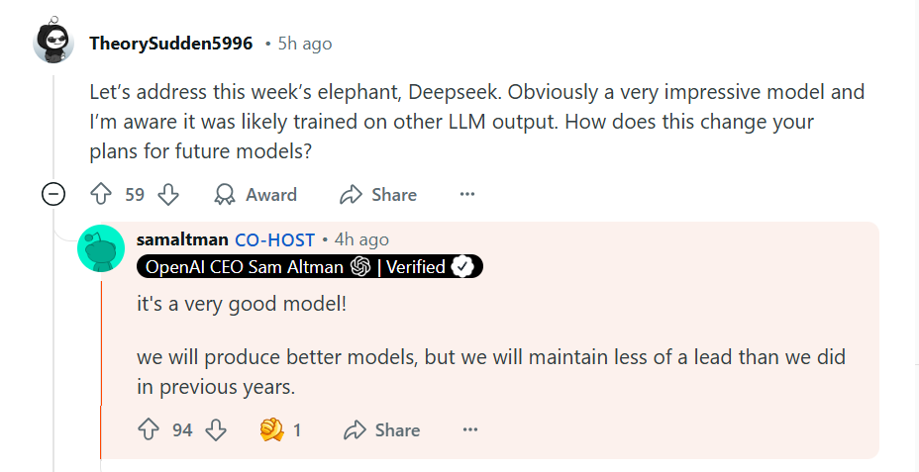Open samaltman's user profile
The image size is (919, 472).
pos(182,239)
